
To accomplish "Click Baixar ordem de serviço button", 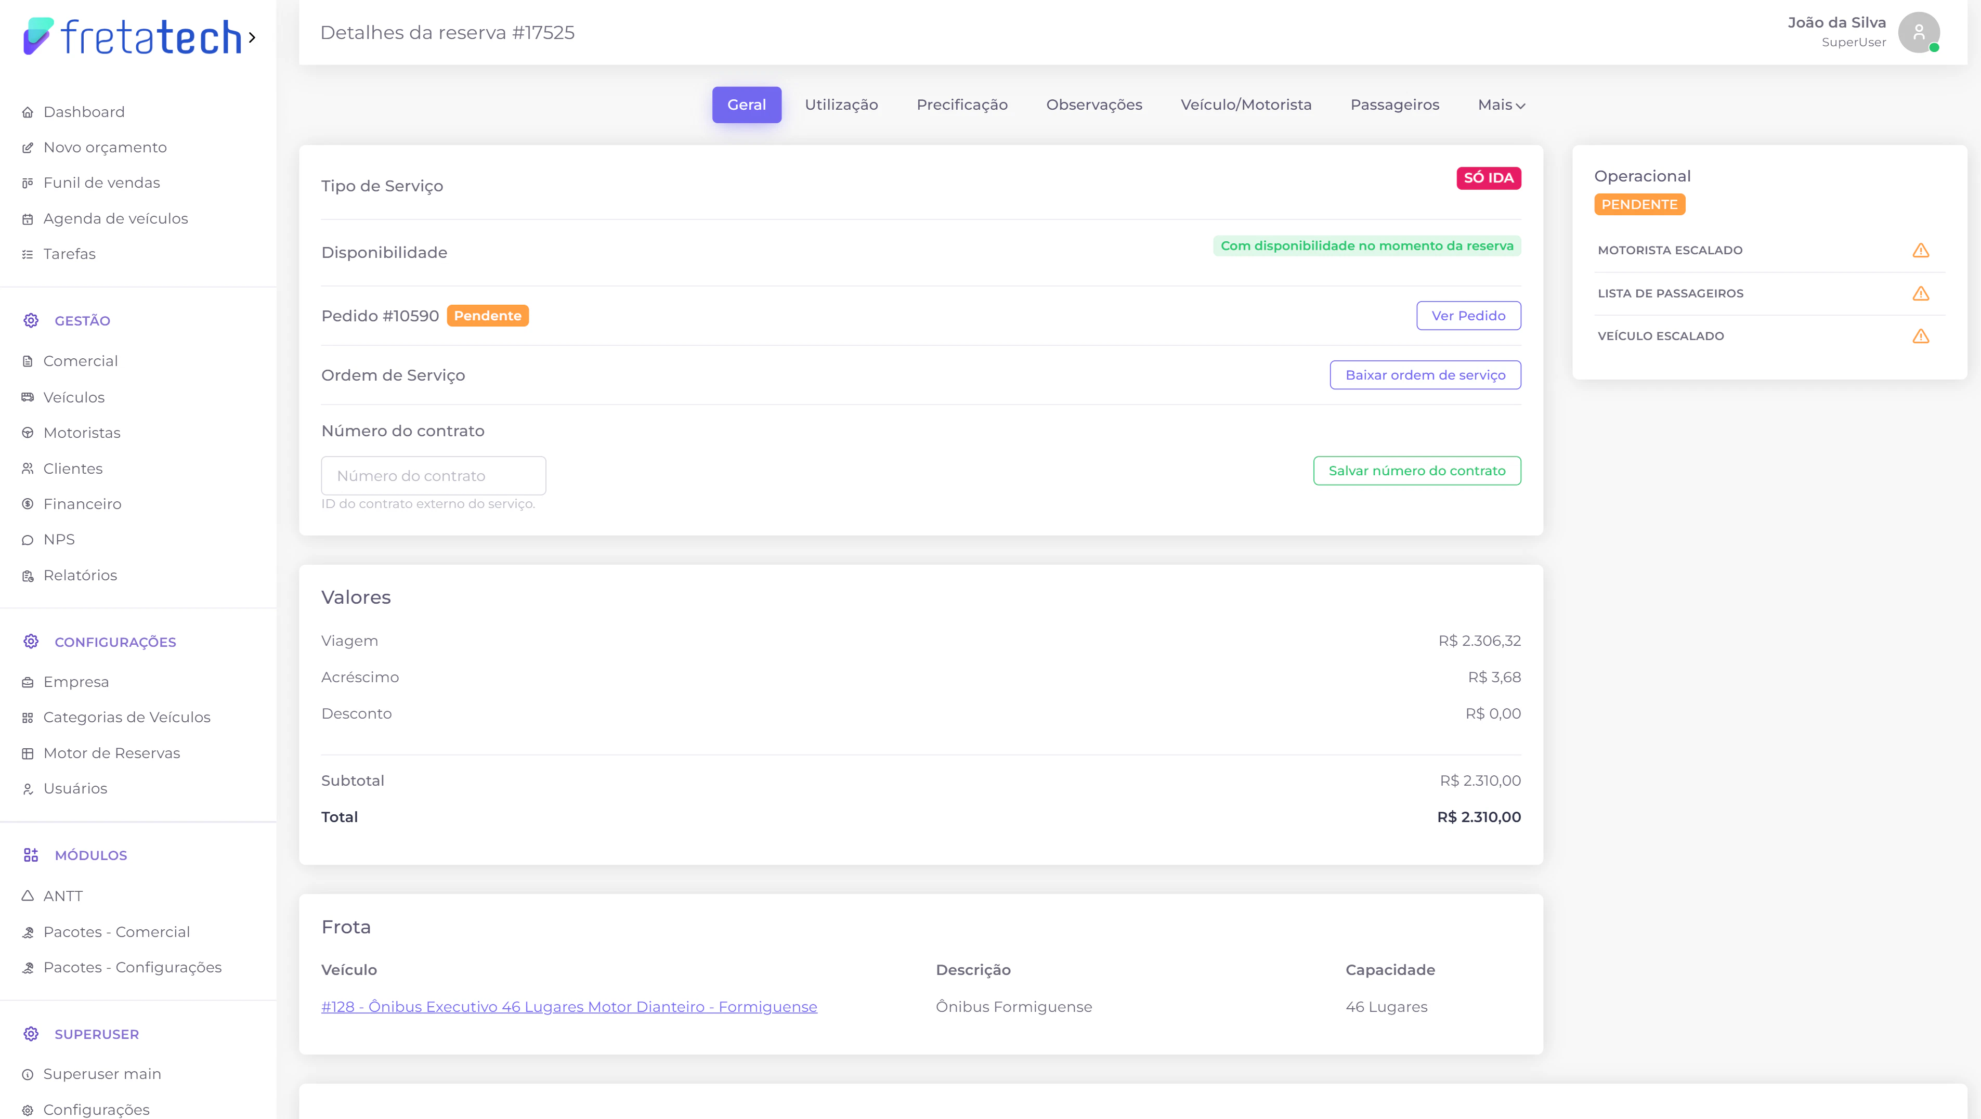I will tap(1425, 375).
